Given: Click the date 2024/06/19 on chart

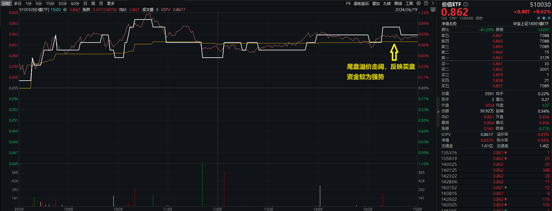Looking at the screenshot, I should [406, 10].
